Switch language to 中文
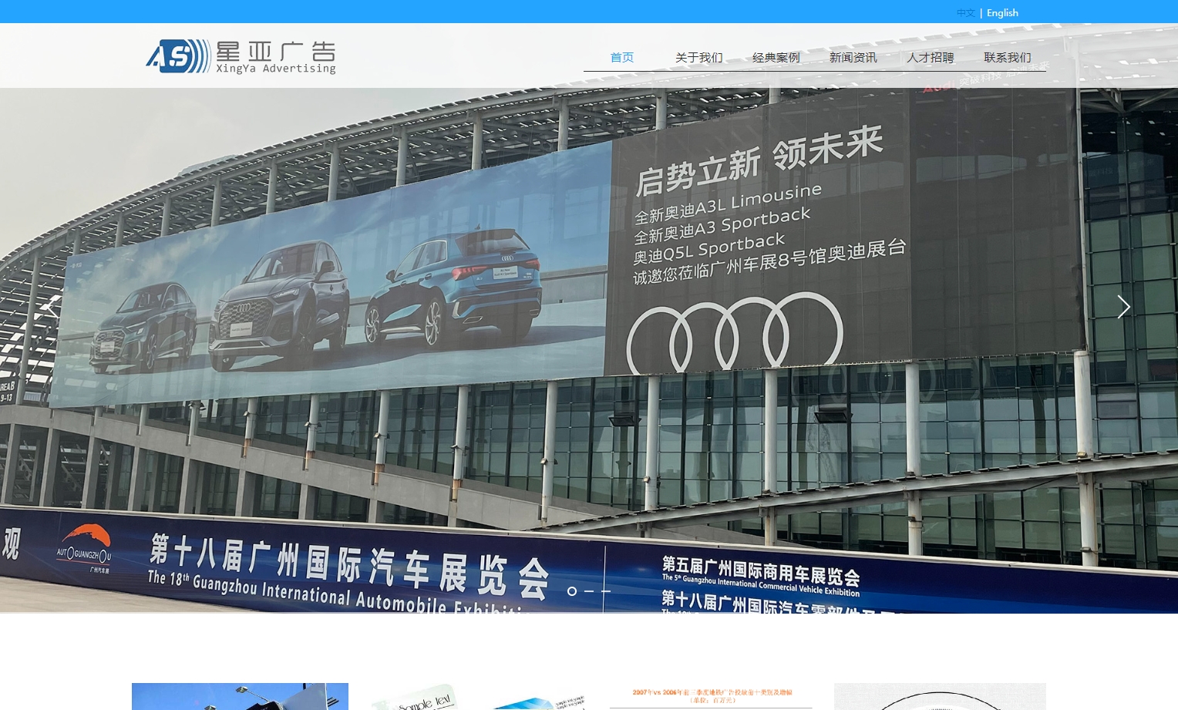This screenshot has height=710, width=1178. coord(965,13)
